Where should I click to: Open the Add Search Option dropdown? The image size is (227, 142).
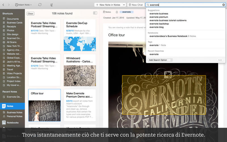pyautogui.click(x=160, y=60)
